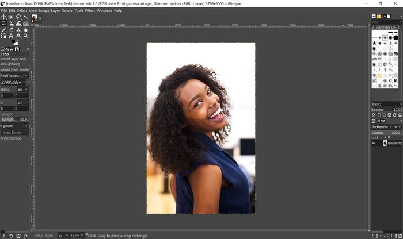
Task: Select the Move tool in the toolbox
Action: pyautogui.click(x=3, y=17)
